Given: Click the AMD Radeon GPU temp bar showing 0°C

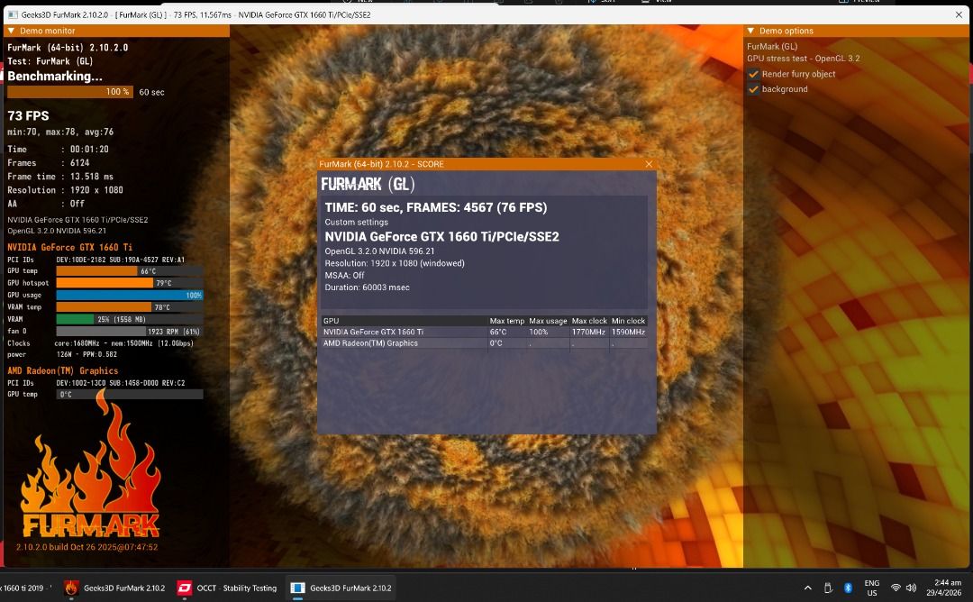Looking at the screenshot, I should coord(129,394).
